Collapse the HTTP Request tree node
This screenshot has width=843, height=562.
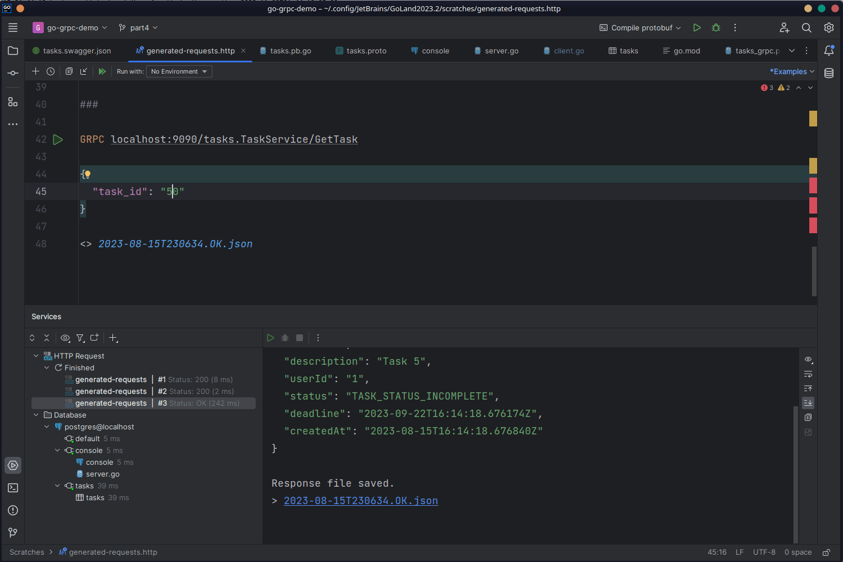pos(36,356)
